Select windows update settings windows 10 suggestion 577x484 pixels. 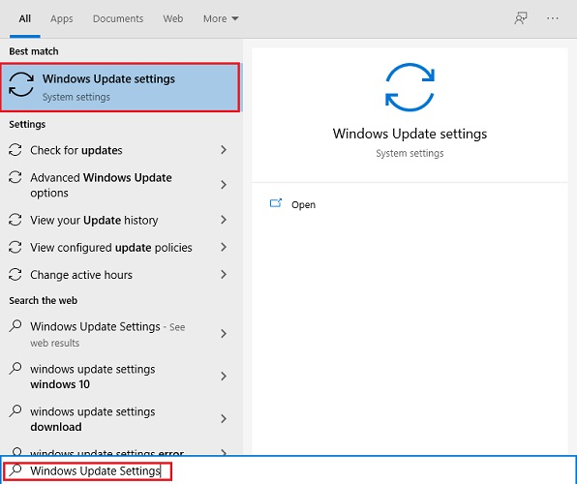pyautogui.click(x=120, y=377)
